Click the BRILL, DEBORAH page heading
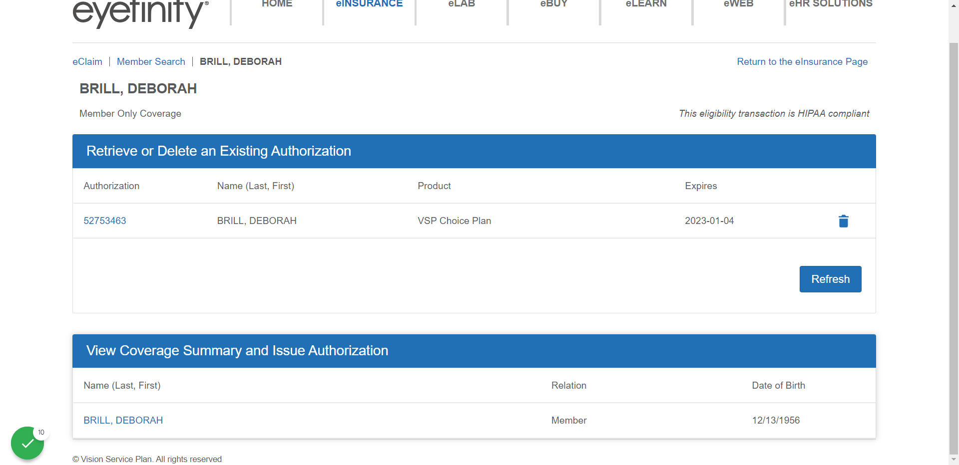 (x=138, y=88)
